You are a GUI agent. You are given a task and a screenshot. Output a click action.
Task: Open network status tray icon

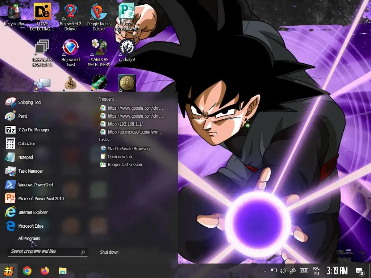(274, 271)
